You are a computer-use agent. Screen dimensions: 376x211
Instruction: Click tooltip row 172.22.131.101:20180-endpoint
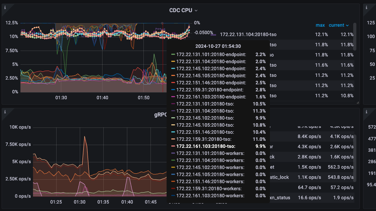pyautogui.click(x=218, y=55)
